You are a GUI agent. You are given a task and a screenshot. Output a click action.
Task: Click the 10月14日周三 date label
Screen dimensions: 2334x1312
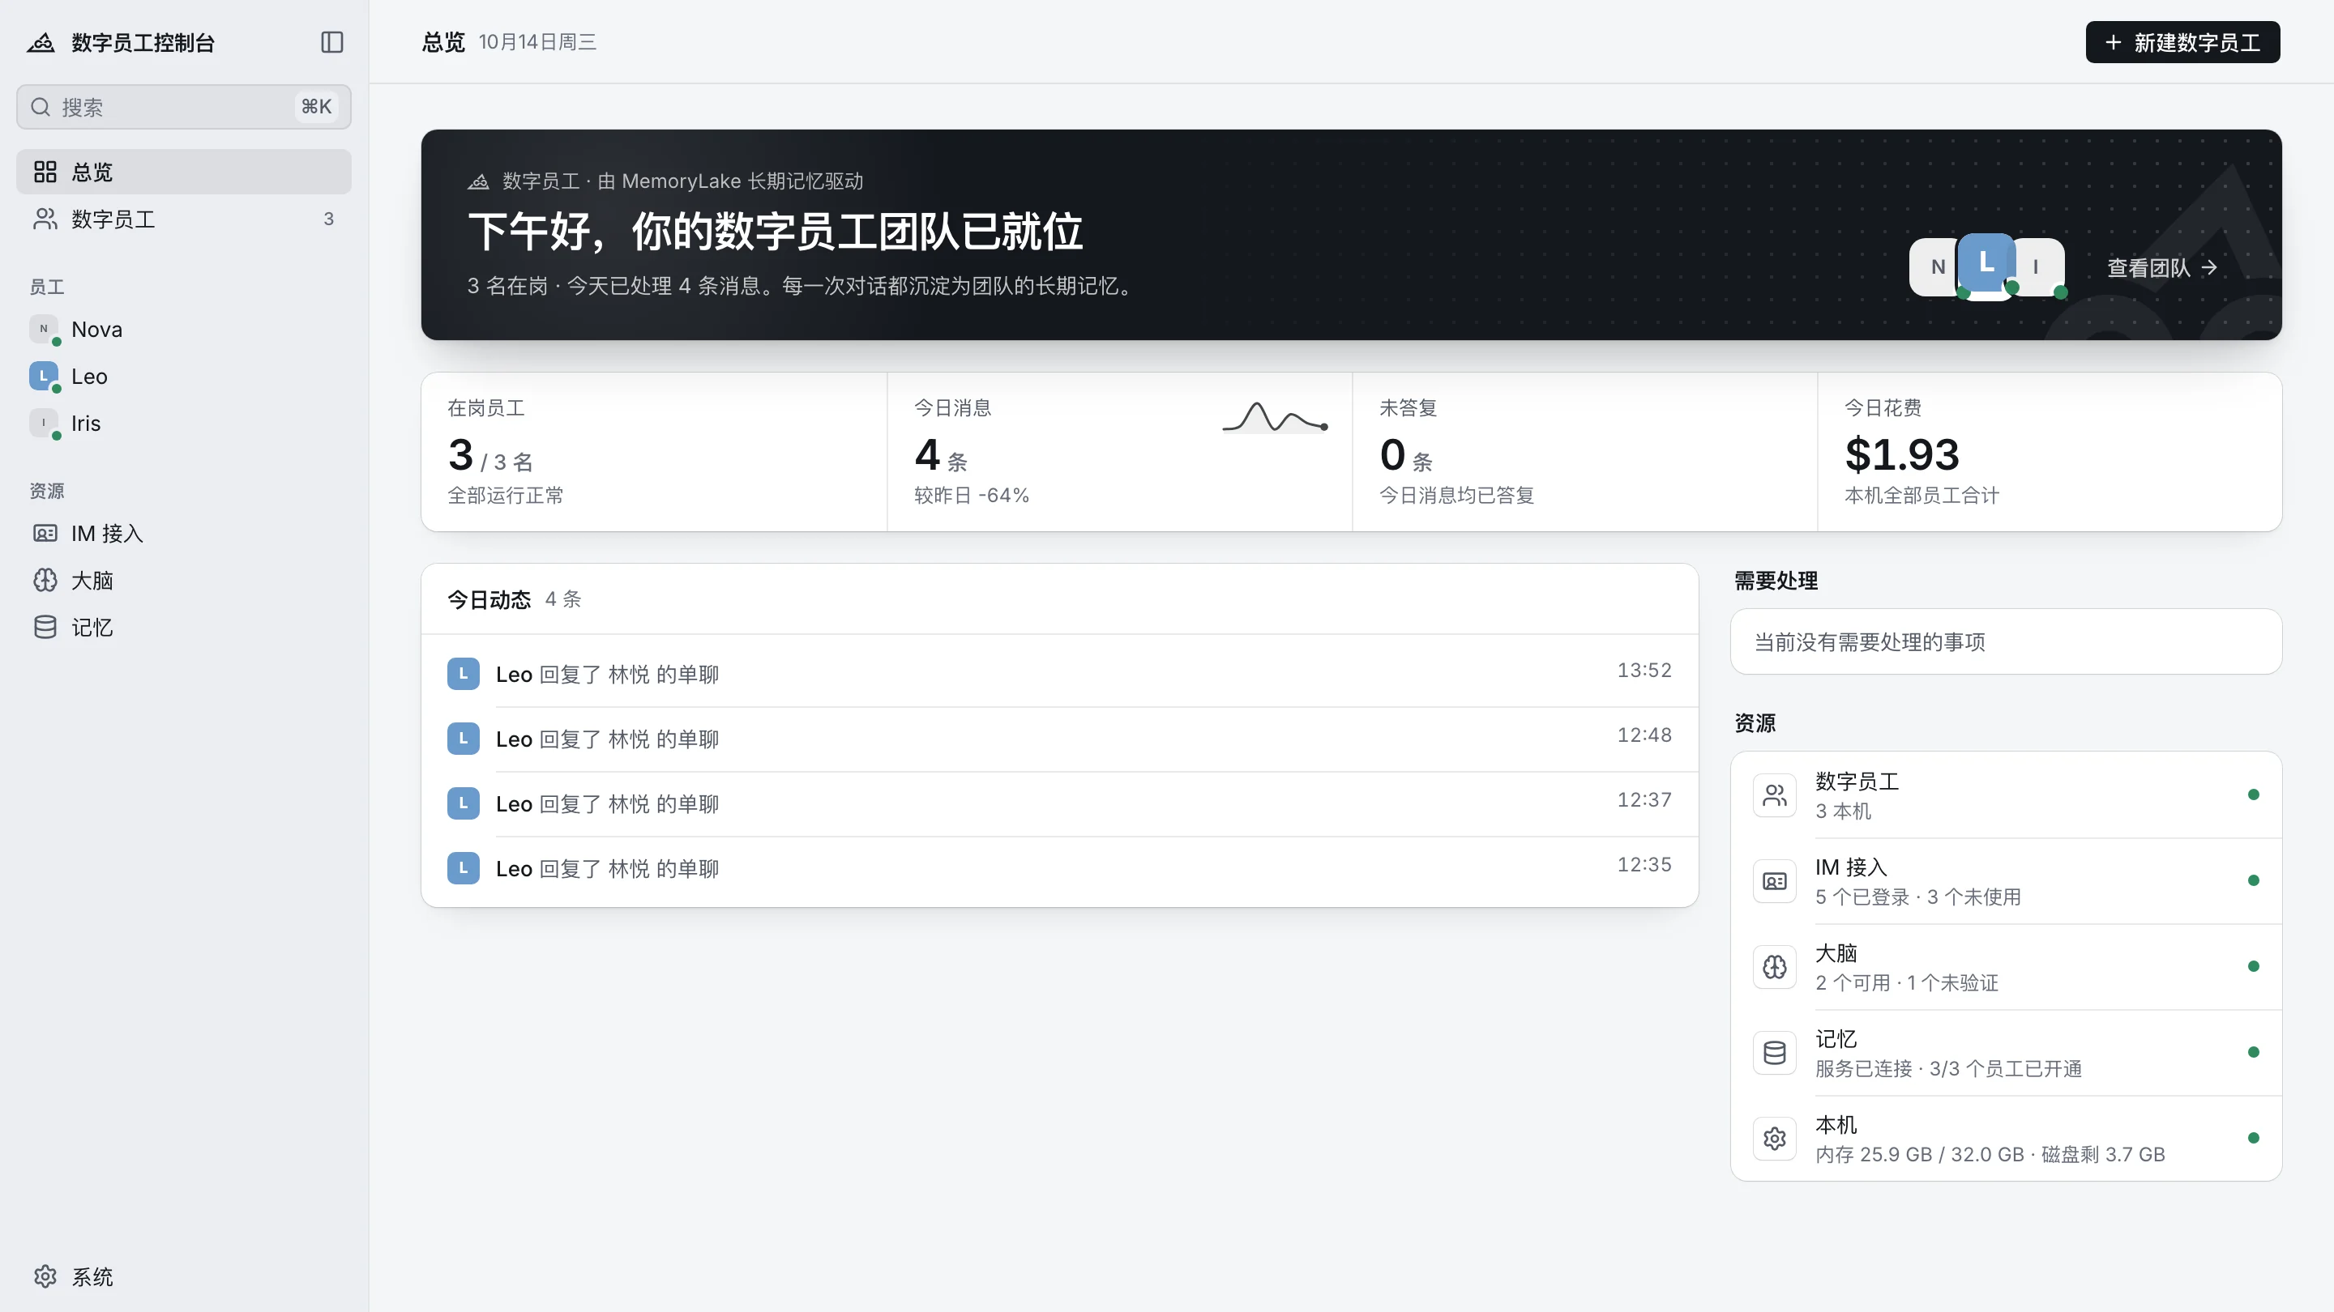point(537,43)
